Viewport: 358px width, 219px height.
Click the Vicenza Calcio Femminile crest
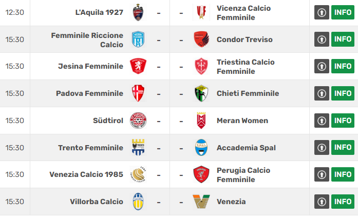click(x=201, y=12)
